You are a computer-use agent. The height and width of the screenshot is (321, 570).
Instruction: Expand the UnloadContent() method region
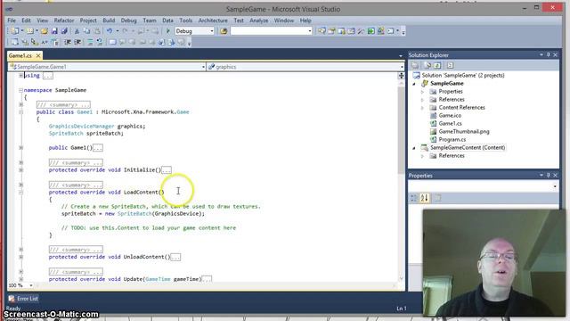[x=20, y=257]
